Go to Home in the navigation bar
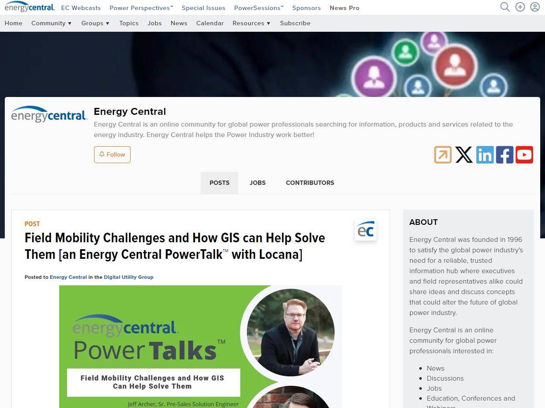 tap(13, 23)
